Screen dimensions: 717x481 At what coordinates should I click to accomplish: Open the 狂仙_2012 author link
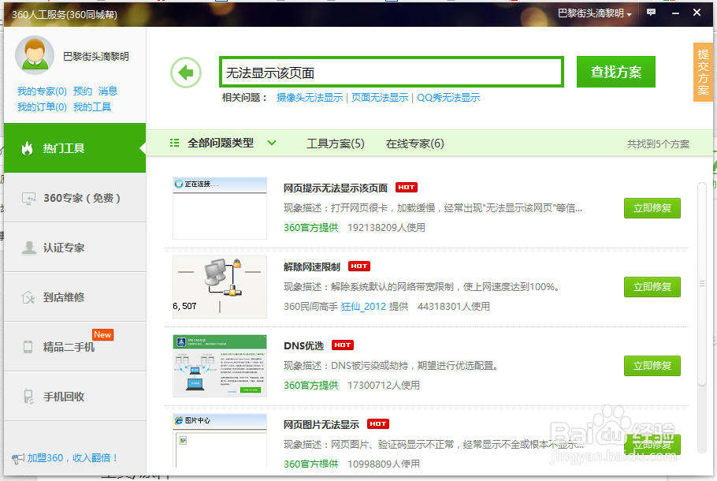point(363,306)
